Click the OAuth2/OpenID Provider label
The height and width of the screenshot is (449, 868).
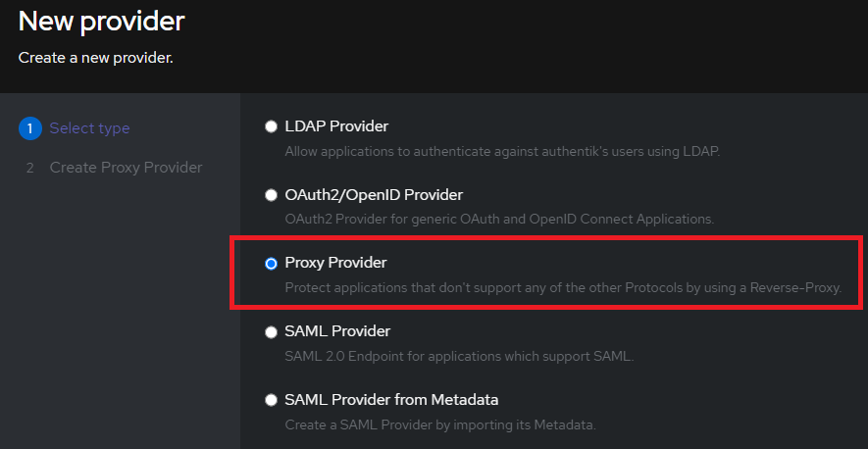[374, 195]
